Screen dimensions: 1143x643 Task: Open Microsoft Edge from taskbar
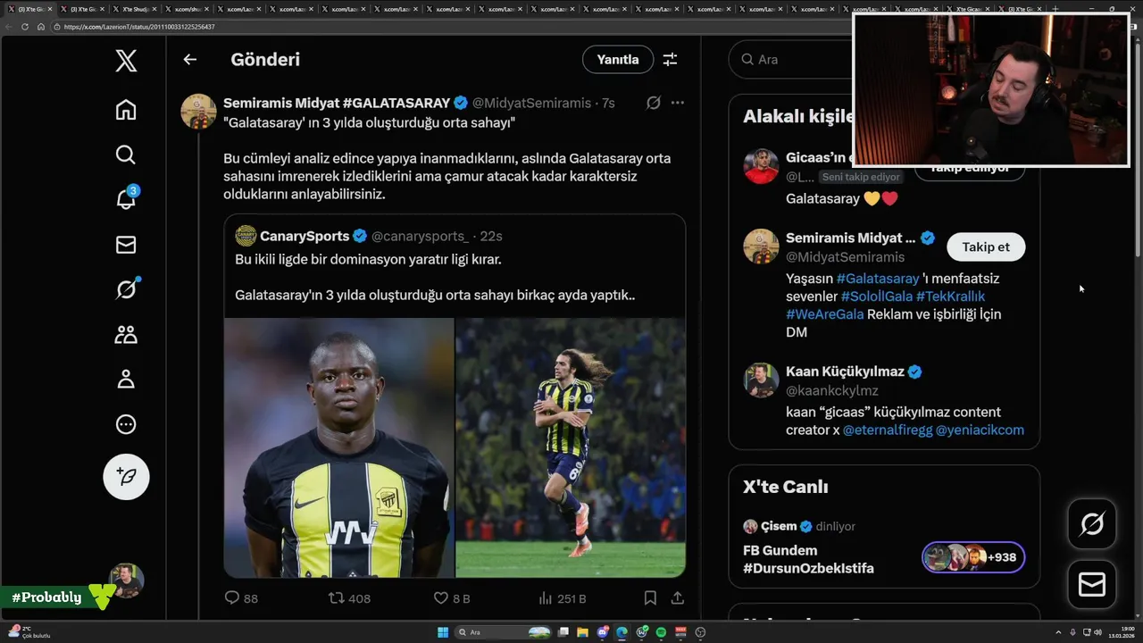click(x=622, y=632)
